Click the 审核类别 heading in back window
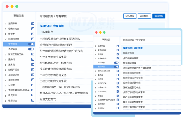The height and width of the screenshot is (120, 185). (19, 16)
